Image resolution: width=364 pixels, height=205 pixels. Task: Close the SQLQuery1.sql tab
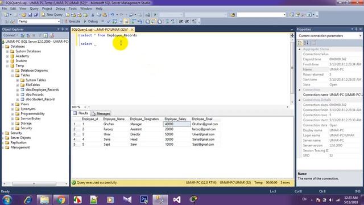pos(132,30)
